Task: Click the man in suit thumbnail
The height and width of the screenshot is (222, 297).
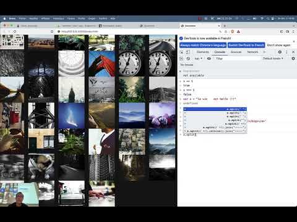Action: pyautogui.click(x=101, y=141)
